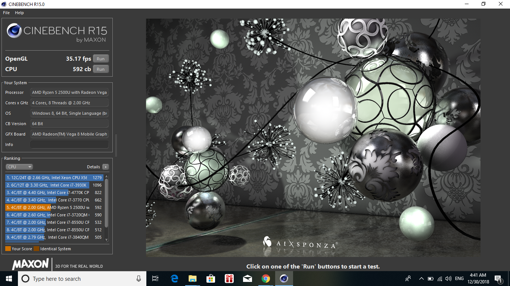Select ranking row Core i7-3930K 1096

point(55,185)
